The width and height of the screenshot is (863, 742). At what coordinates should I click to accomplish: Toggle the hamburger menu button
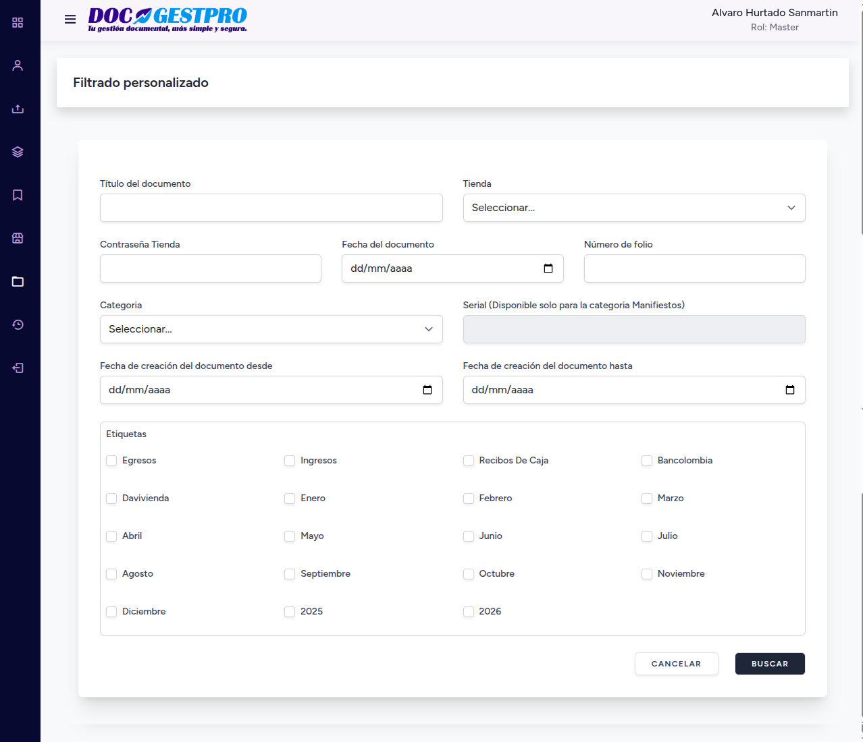[70, 19]
